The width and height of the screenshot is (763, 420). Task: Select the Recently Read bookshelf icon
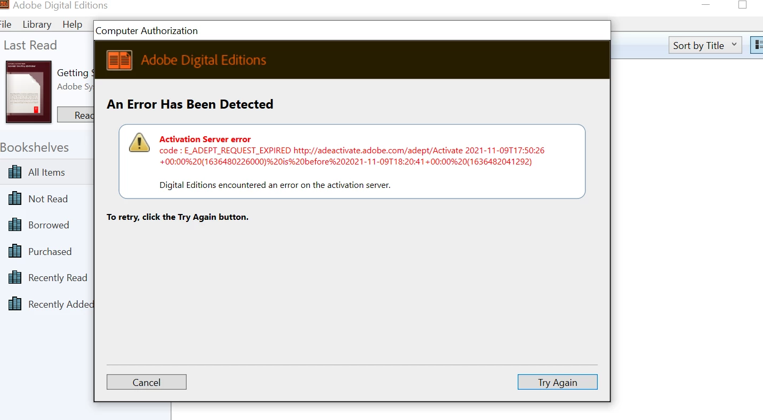click(15, 277)
